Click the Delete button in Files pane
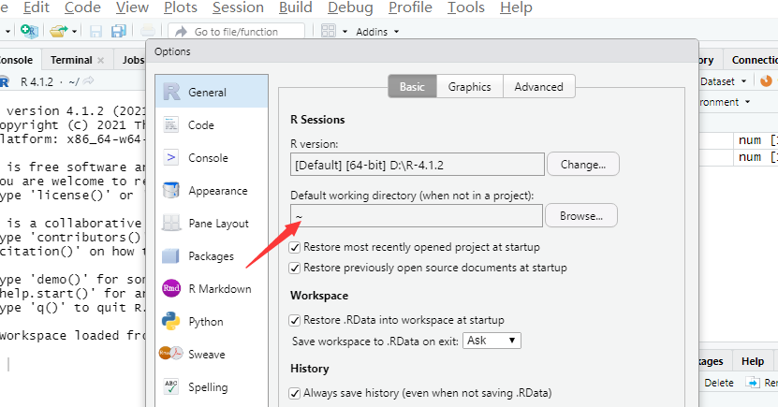Screen dimensions: 778x407 [718, 383]
